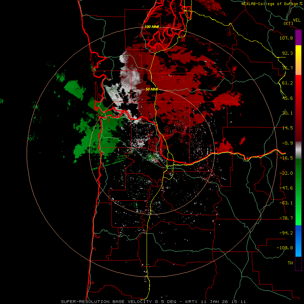Click the -109.8 legend value
This screenshot has height=304, width=304.
pyautogui.click(x=285, y=248)
